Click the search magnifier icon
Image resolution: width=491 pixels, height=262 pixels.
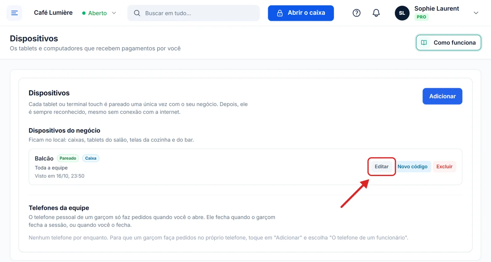[x=137, y=13]
